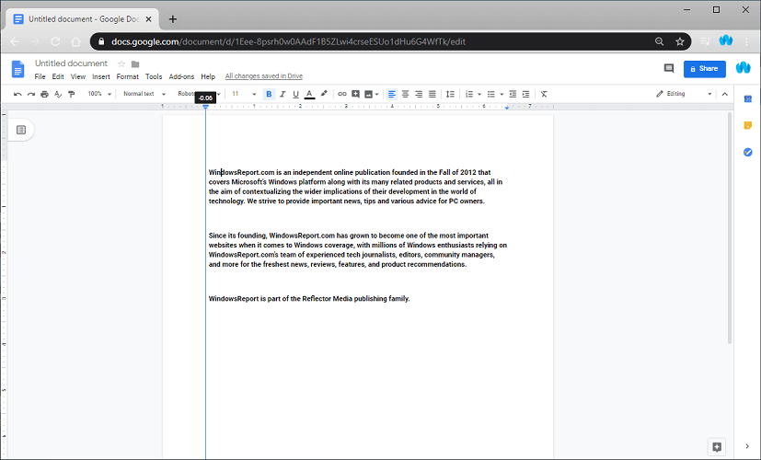
Task: Toggle Underline formatting
Action: pyautogui.click(x=295, y=94)
